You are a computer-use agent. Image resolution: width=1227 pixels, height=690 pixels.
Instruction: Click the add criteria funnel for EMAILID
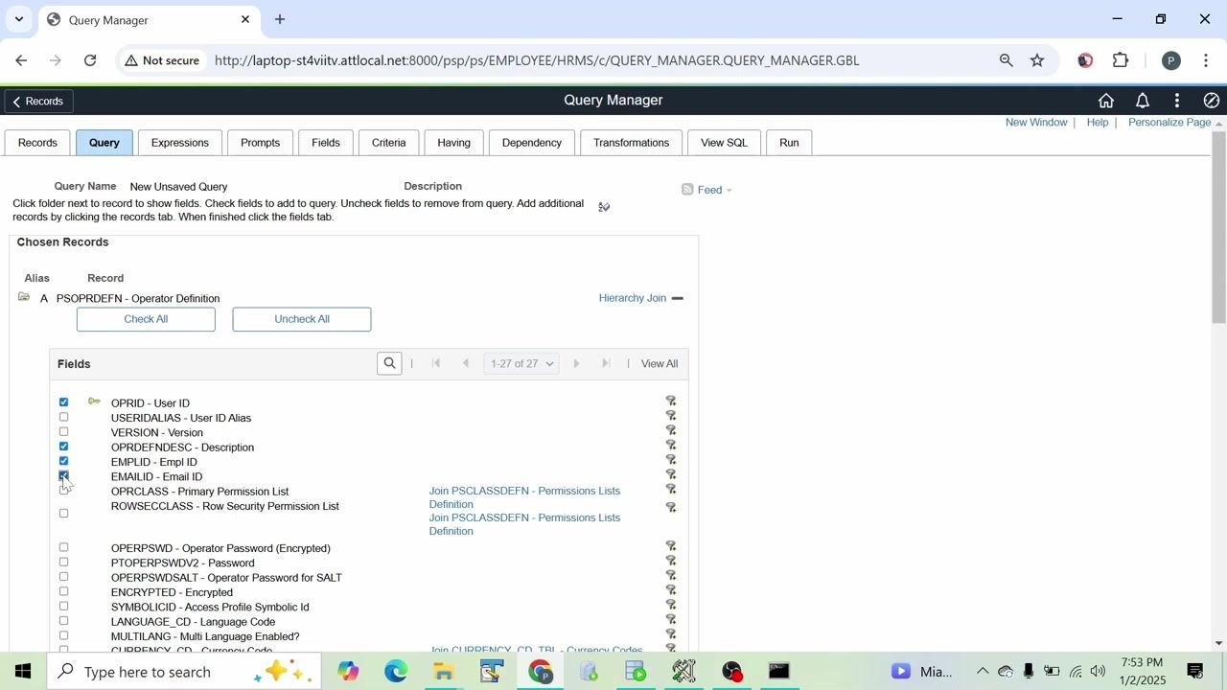(x=671, y=475)
